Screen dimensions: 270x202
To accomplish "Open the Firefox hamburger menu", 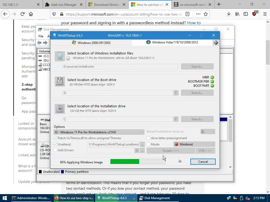I will [265, 14].
